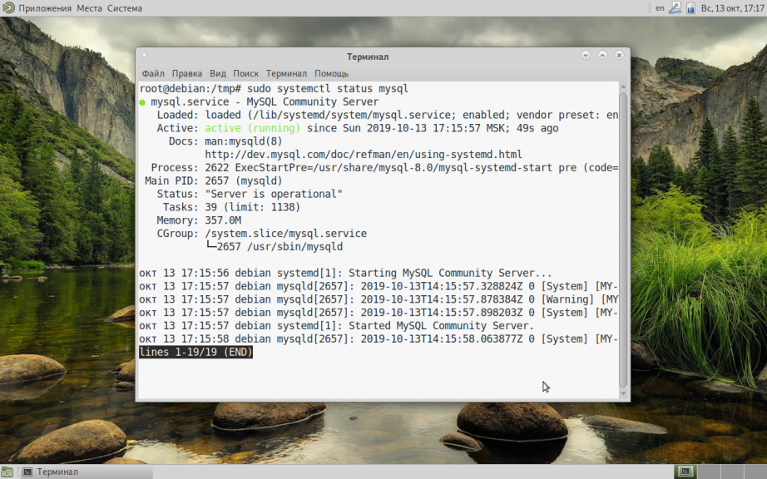Open the Терминал menu in menu bar
Screen dimensions: 767x479
tap(286, 73)
